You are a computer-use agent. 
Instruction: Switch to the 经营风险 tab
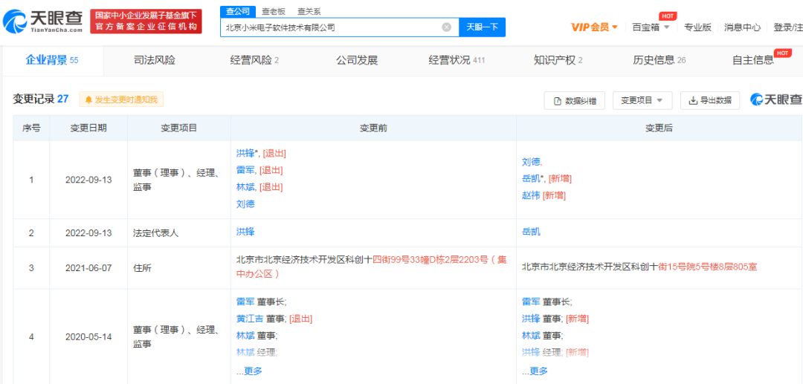click(254, 60)
